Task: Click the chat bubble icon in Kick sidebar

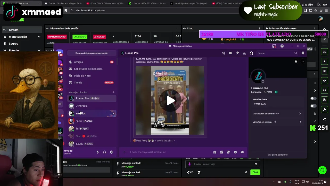Action: pos(324,81)
